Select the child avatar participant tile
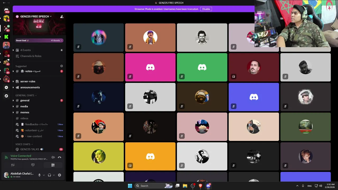Screen dimensions: 338x190 [306, 156]
